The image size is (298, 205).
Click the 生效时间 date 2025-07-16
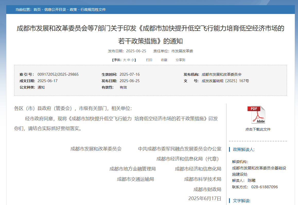tap(130, 74)
